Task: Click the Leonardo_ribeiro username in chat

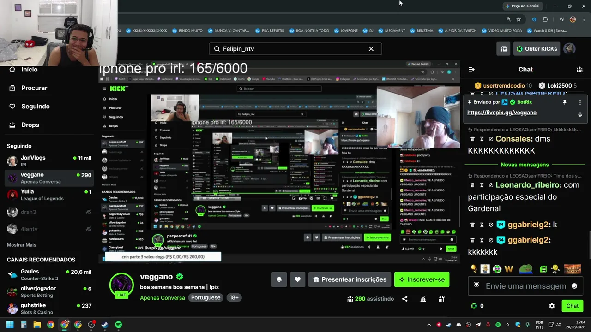Action: tap(528, 185)
